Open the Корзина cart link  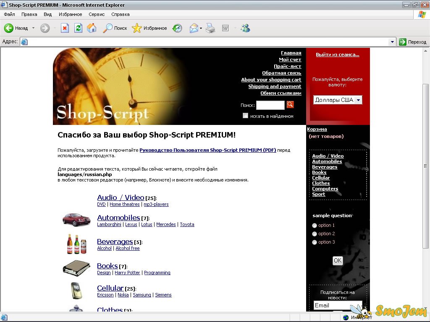pos(317,129)
